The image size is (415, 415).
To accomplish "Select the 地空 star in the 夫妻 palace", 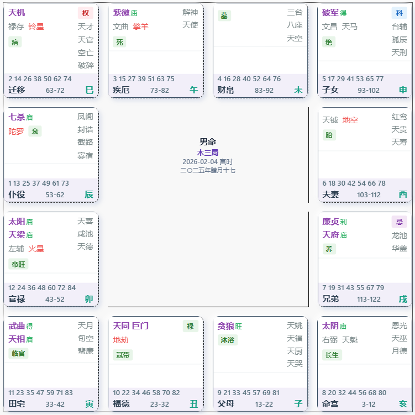I will pos(350,120).
